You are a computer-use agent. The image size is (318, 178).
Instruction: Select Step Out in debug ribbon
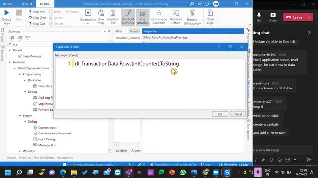click(x=37, y=24)
